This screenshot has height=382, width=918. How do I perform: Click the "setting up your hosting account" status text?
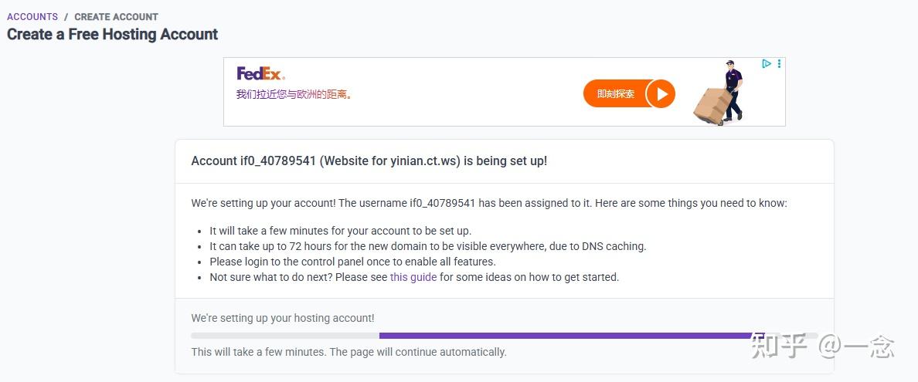[283, 318]
